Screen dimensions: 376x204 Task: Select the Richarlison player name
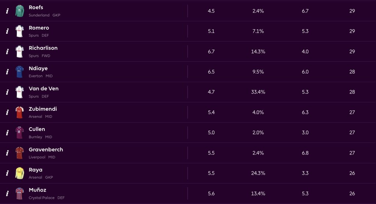point(43,48)
